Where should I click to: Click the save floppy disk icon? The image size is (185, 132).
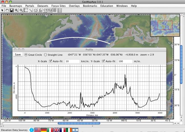tap(12, 10)
